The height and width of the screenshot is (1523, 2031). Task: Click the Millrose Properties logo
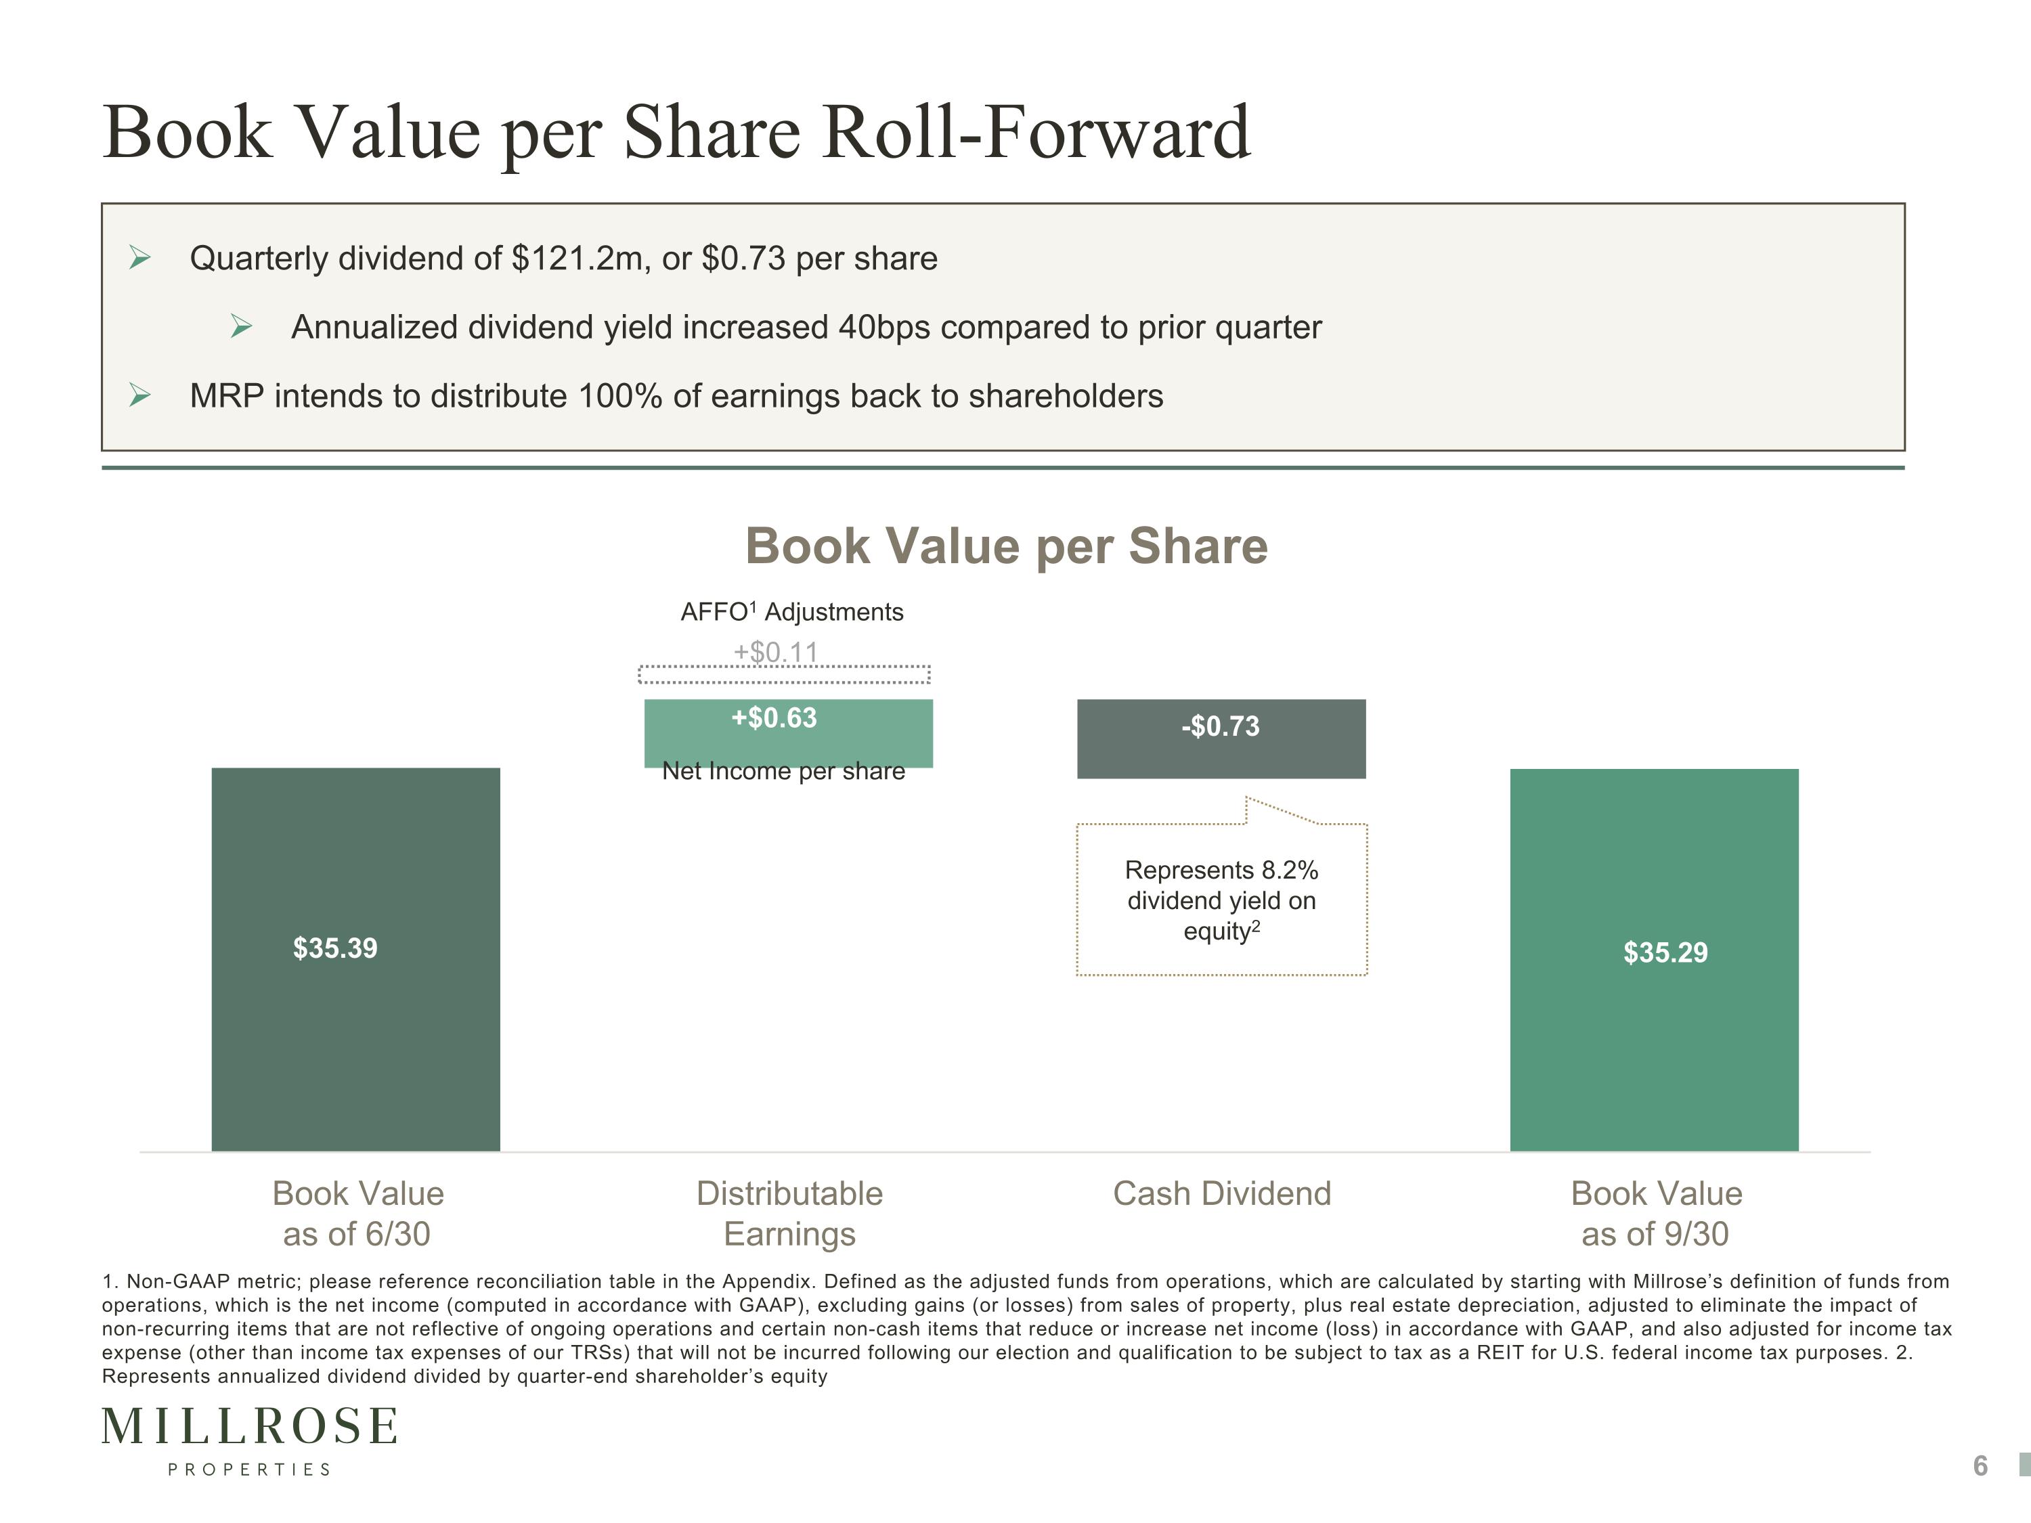click(249, 1438)
